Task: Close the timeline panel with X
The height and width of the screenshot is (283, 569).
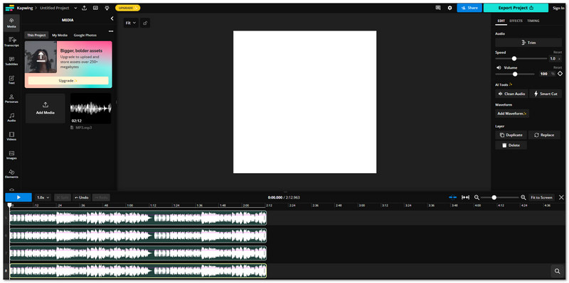Action: click(561, 197)
